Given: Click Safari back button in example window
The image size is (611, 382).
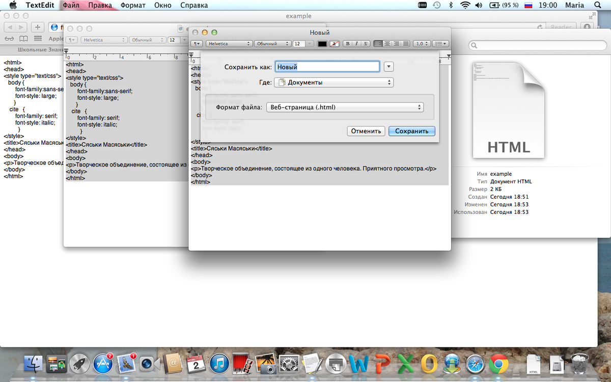Looking at the screenshot, I should point(10,27).
